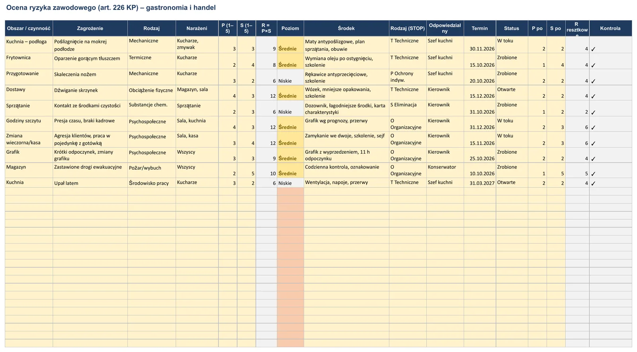Select the 'Substancje chem.' cell

(x=151, y=108)
